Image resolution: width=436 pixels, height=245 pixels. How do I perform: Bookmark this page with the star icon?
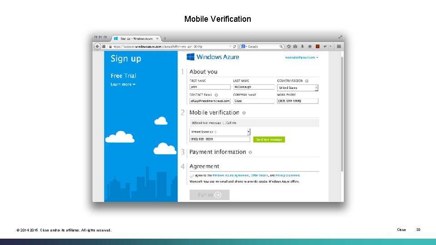click(x=289, y=47)
